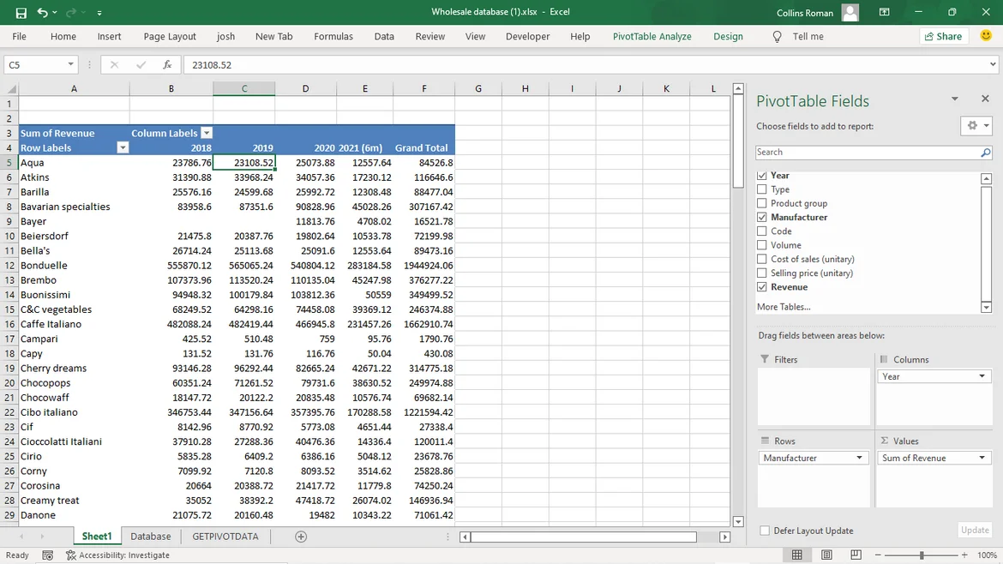Check the Product group field checkbox
Screen dimensions: 1003x564
click(762, 203)
